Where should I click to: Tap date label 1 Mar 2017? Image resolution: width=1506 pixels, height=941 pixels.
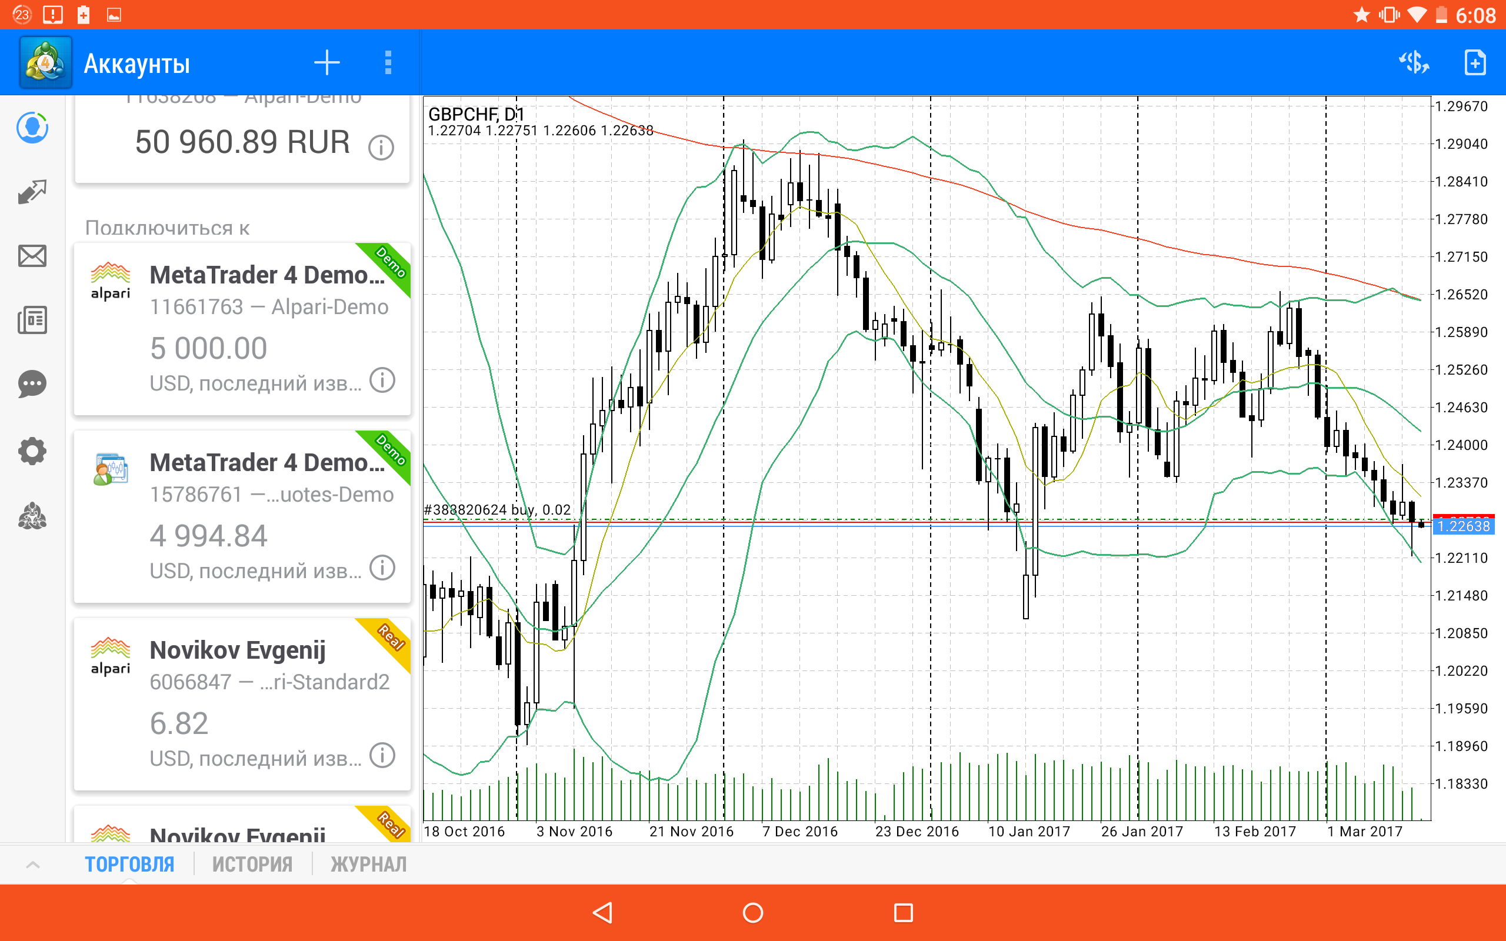coord(1365,832)
